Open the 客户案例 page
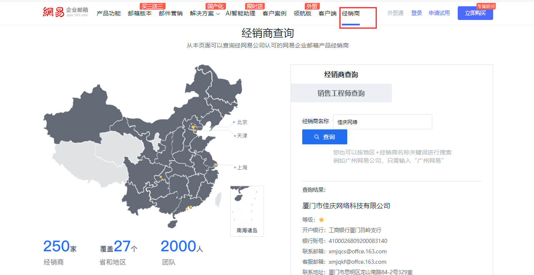The width and height of the screenshot is (534, 275). coord(274,13)
